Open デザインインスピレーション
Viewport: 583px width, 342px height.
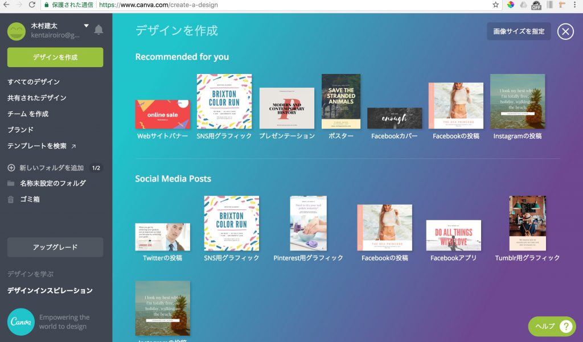pyautogui.click(x=49, y=290)
